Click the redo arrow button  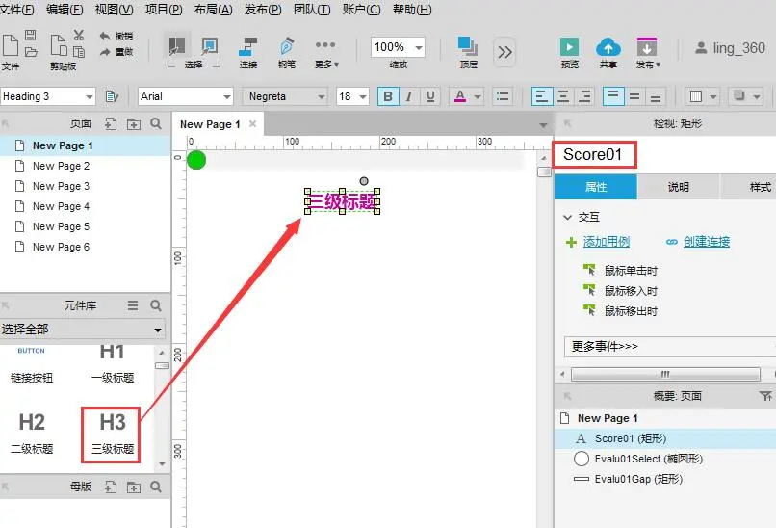(x=105, y=51)
